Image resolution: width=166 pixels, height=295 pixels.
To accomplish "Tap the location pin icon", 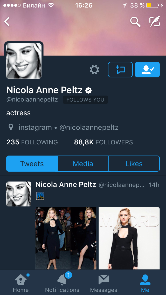I will coord(11,128).
